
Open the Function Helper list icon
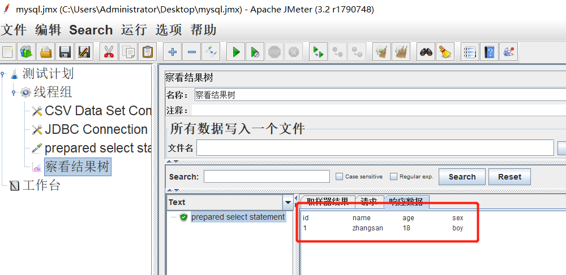[470, 52]
